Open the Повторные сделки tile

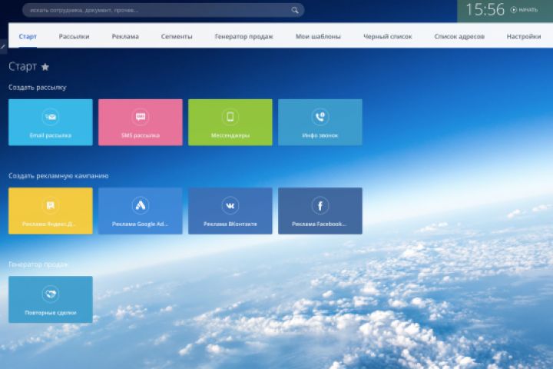coord(51,300)
